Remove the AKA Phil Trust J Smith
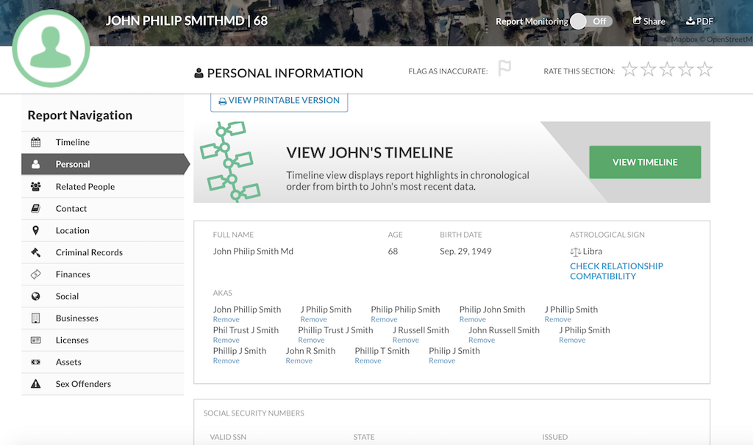The width and height of the screenshot is (753, 445). coord(226,341)
